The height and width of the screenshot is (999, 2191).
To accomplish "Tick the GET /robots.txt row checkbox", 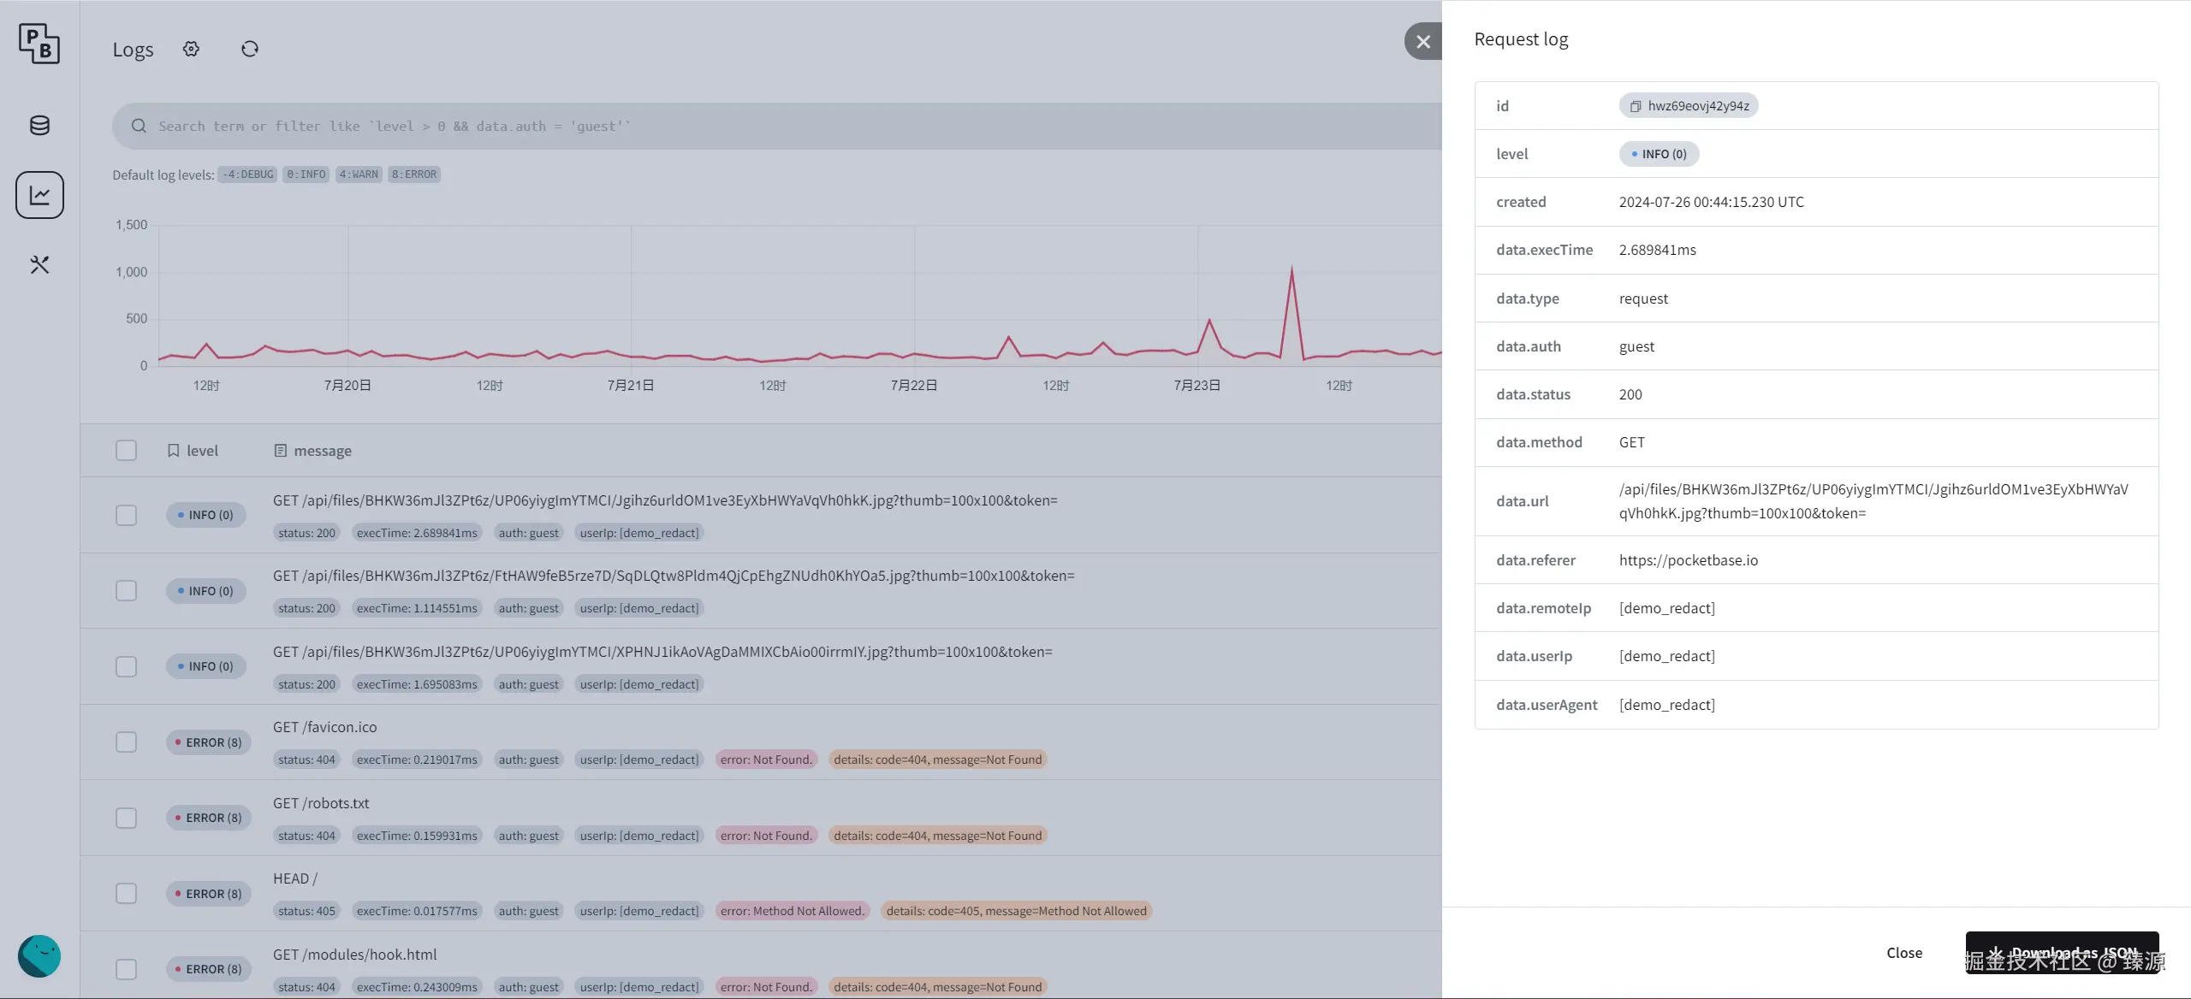I will point(126,818).
